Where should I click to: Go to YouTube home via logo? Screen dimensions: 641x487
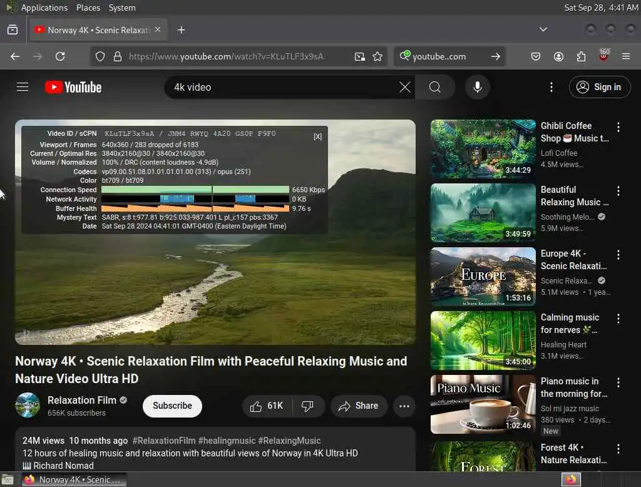pos(73,87)
